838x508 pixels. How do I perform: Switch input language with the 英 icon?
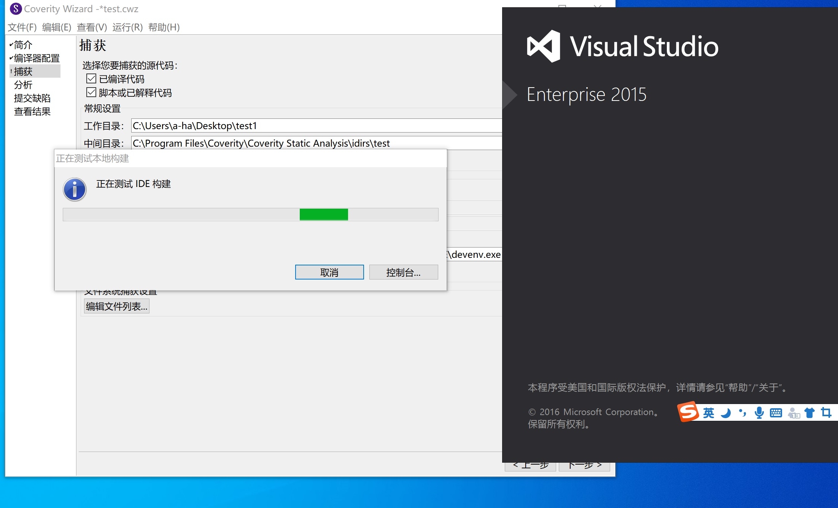coord(708,412)
